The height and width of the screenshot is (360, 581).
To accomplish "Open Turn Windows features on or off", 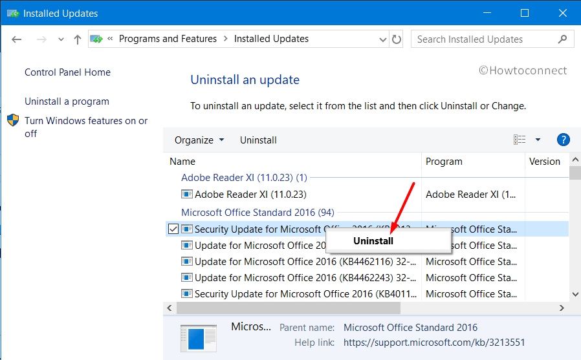I will [x=86, y=127].
